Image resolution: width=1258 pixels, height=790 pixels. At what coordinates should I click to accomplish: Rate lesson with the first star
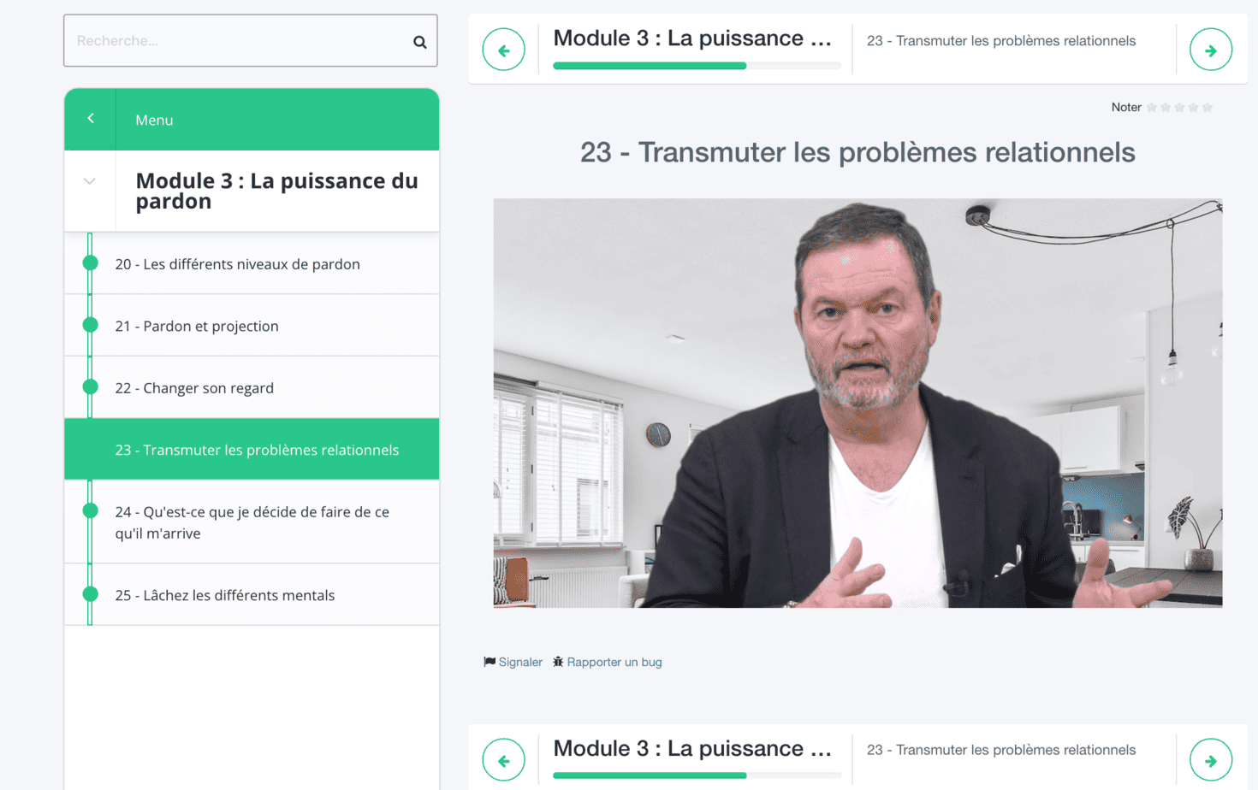1152,108
